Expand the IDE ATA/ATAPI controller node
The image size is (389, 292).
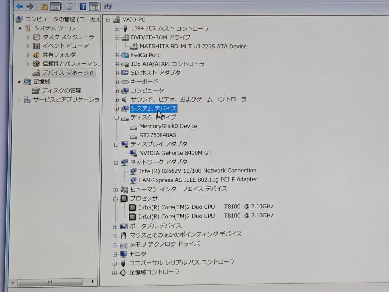117,64
